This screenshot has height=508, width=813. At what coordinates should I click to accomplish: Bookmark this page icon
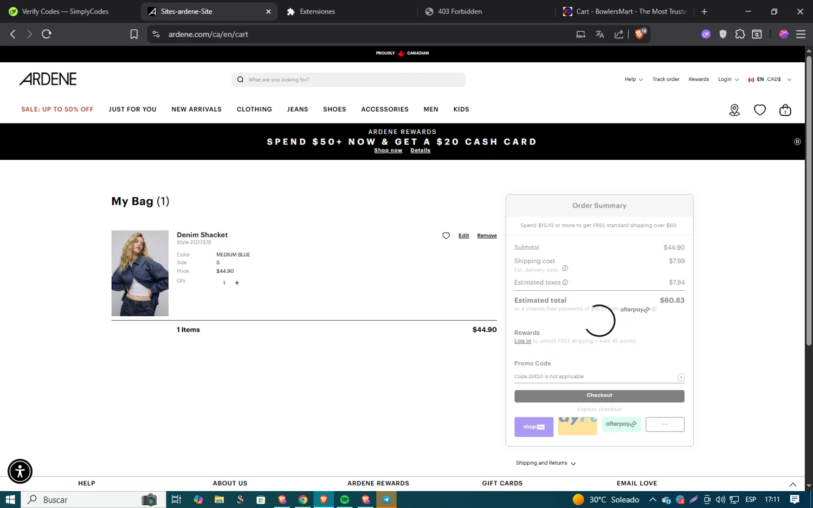[134, 34]
